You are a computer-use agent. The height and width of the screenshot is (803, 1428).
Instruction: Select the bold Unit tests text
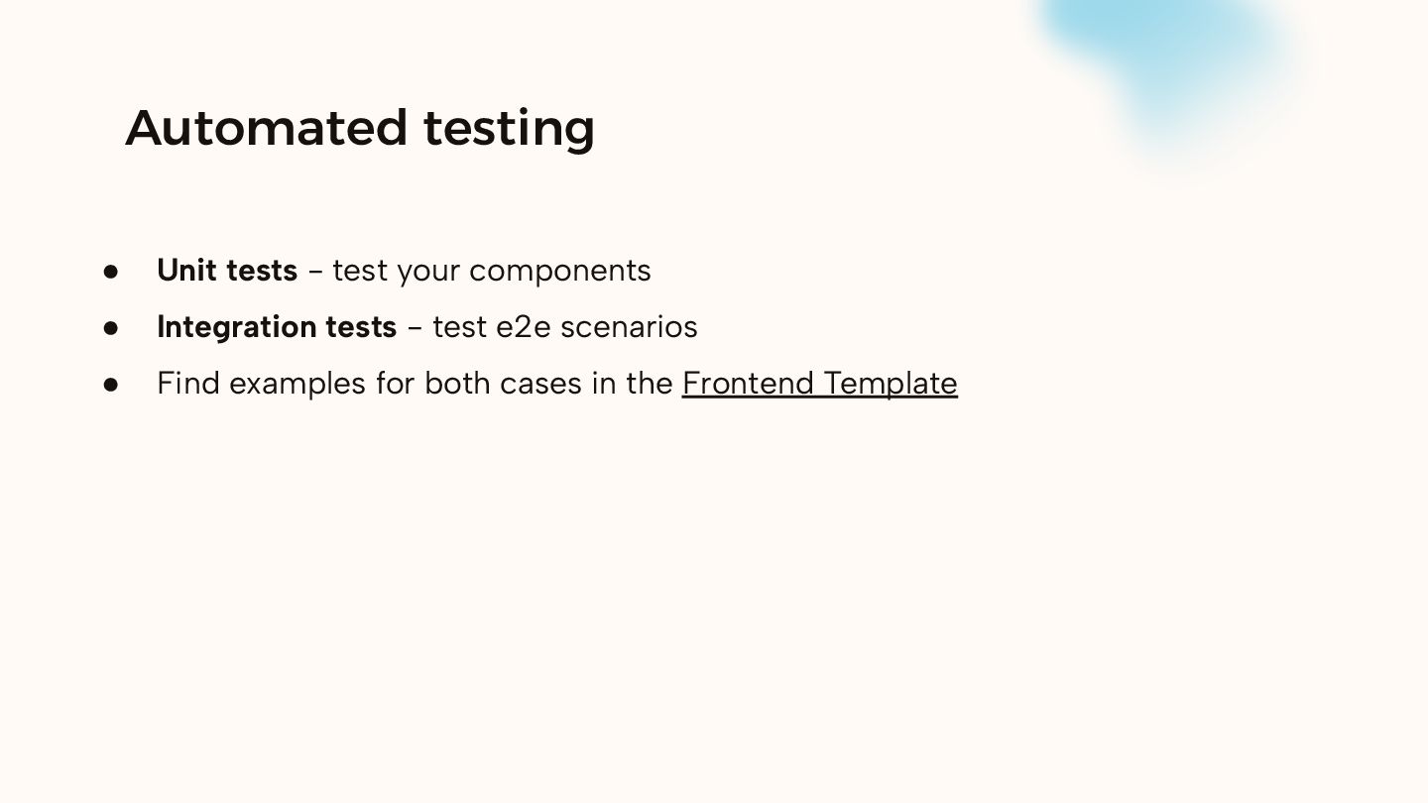(x=227, y=270)
